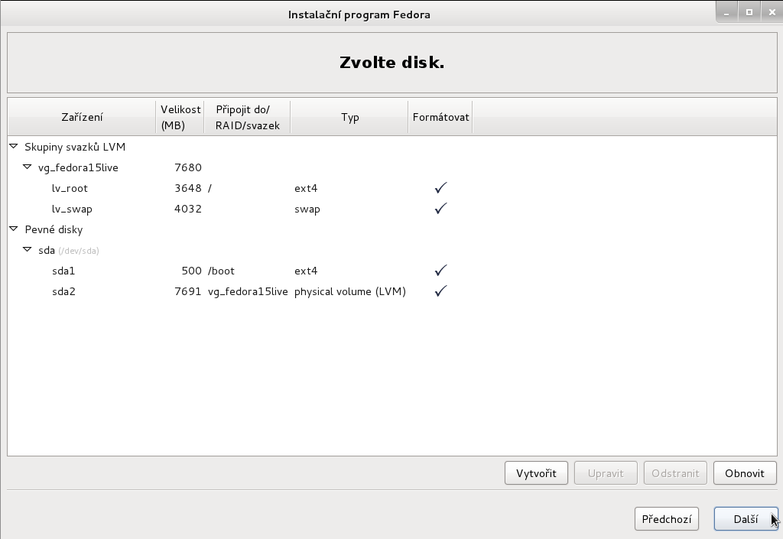Collapse the vg_fedora15live volume group
Image resolution: width=783 pixels, height=539 pixels.
pos(28,167)
